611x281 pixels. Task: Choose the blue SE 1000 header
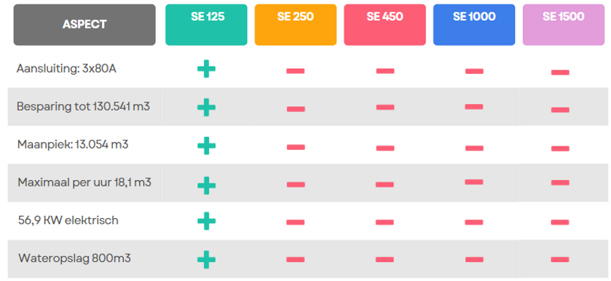pos(474,25)
